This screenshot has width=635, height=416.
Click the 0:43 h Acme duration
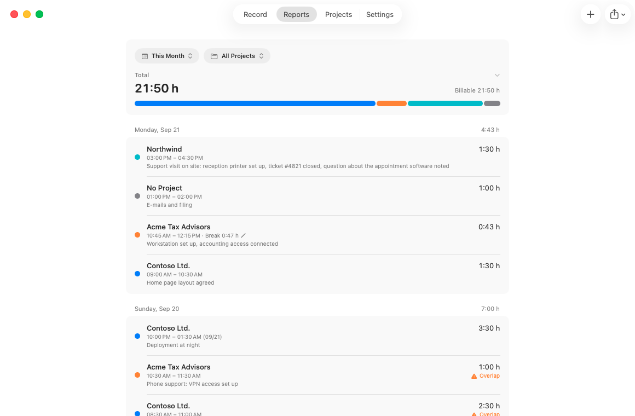tap(489, 227)
